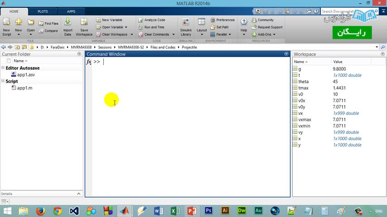Open the Current Folder panel actions menu

tap(79, 54)
